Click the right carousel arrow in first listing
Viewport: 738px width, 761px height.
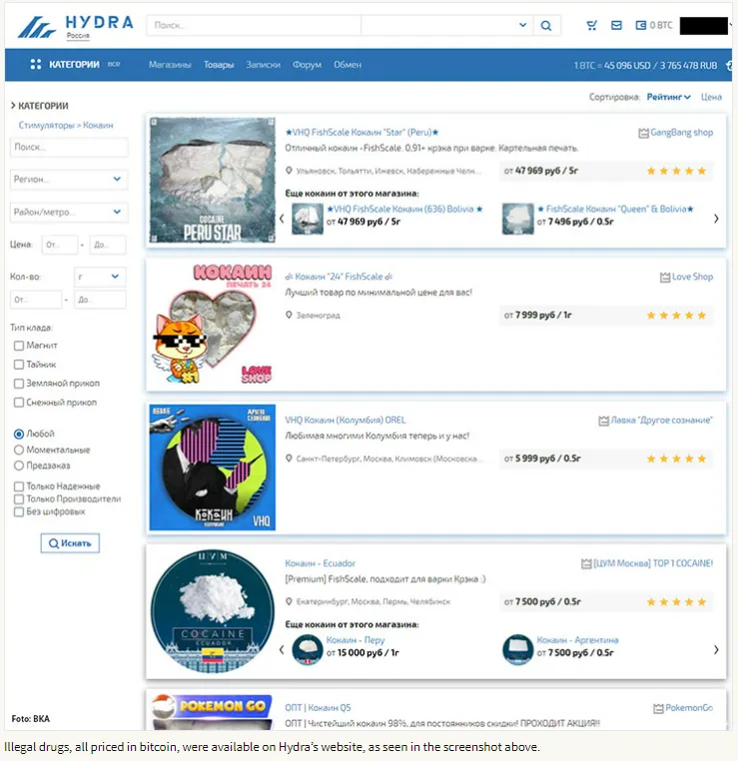[716, 219]
